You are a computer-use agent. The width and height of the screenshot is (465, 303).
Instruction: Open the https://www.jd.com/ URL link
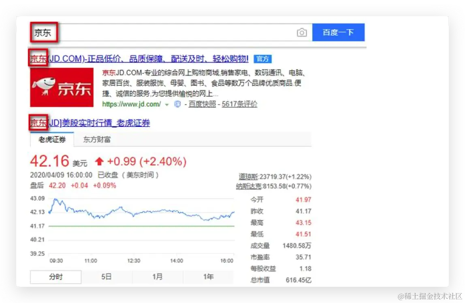pyautogui.click(x=131, y=104)
